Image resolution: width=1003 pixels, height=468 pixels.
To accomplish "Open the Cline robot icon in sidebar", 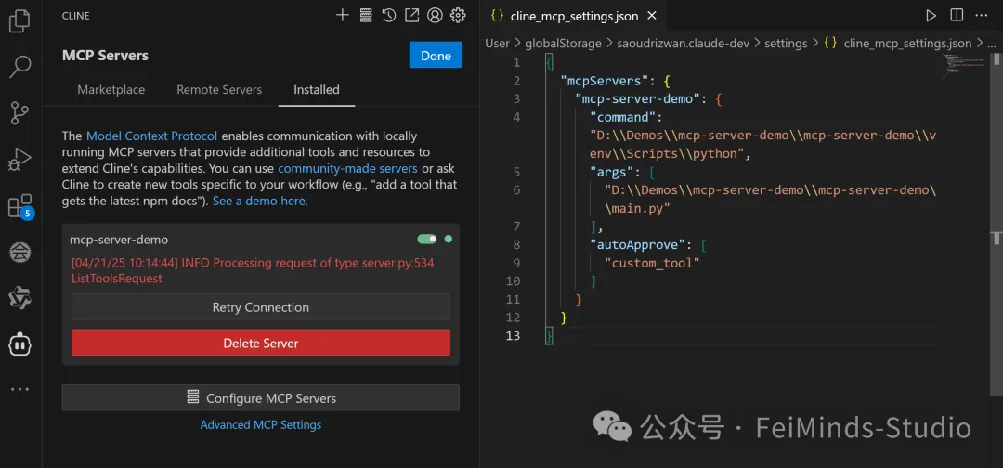I will [x=20, y=344].
